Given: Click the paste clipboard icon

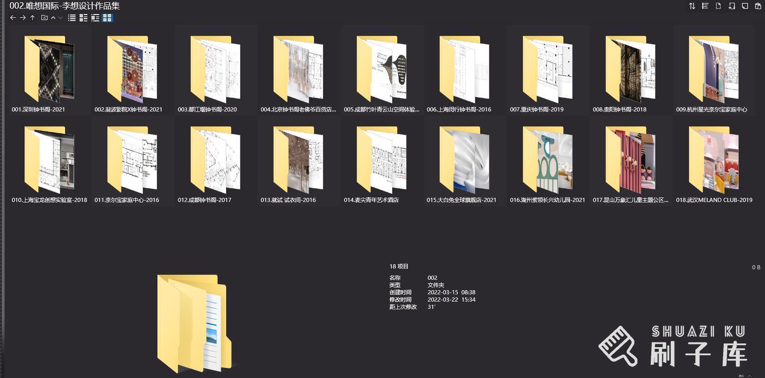Looking at the screenshot, I should coord(758,6).
